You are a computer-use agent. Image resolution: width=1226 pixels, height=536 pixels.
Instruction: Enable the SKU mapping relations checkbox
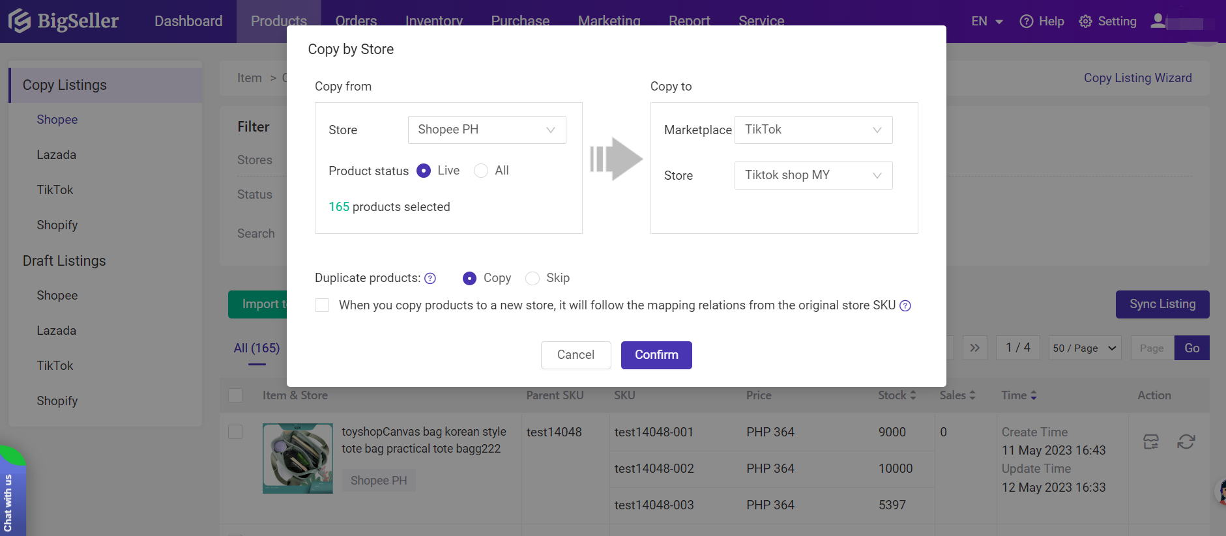point(322,305)
